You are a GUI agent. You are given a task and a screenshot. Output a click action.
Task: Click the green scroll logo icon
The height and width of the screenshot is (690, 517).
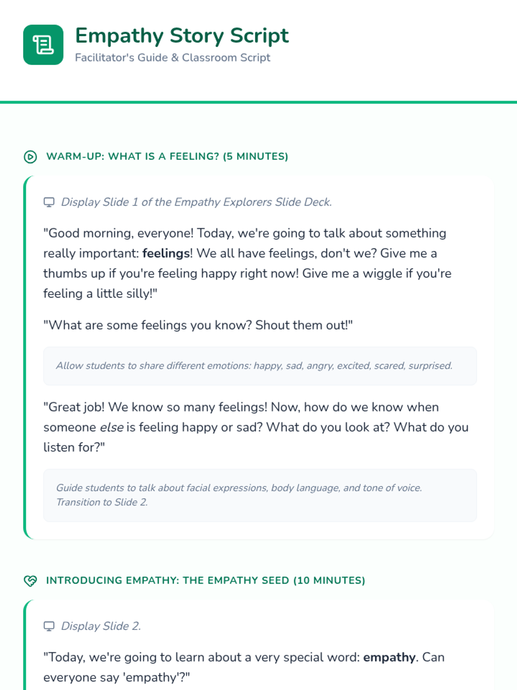(43, 45)
